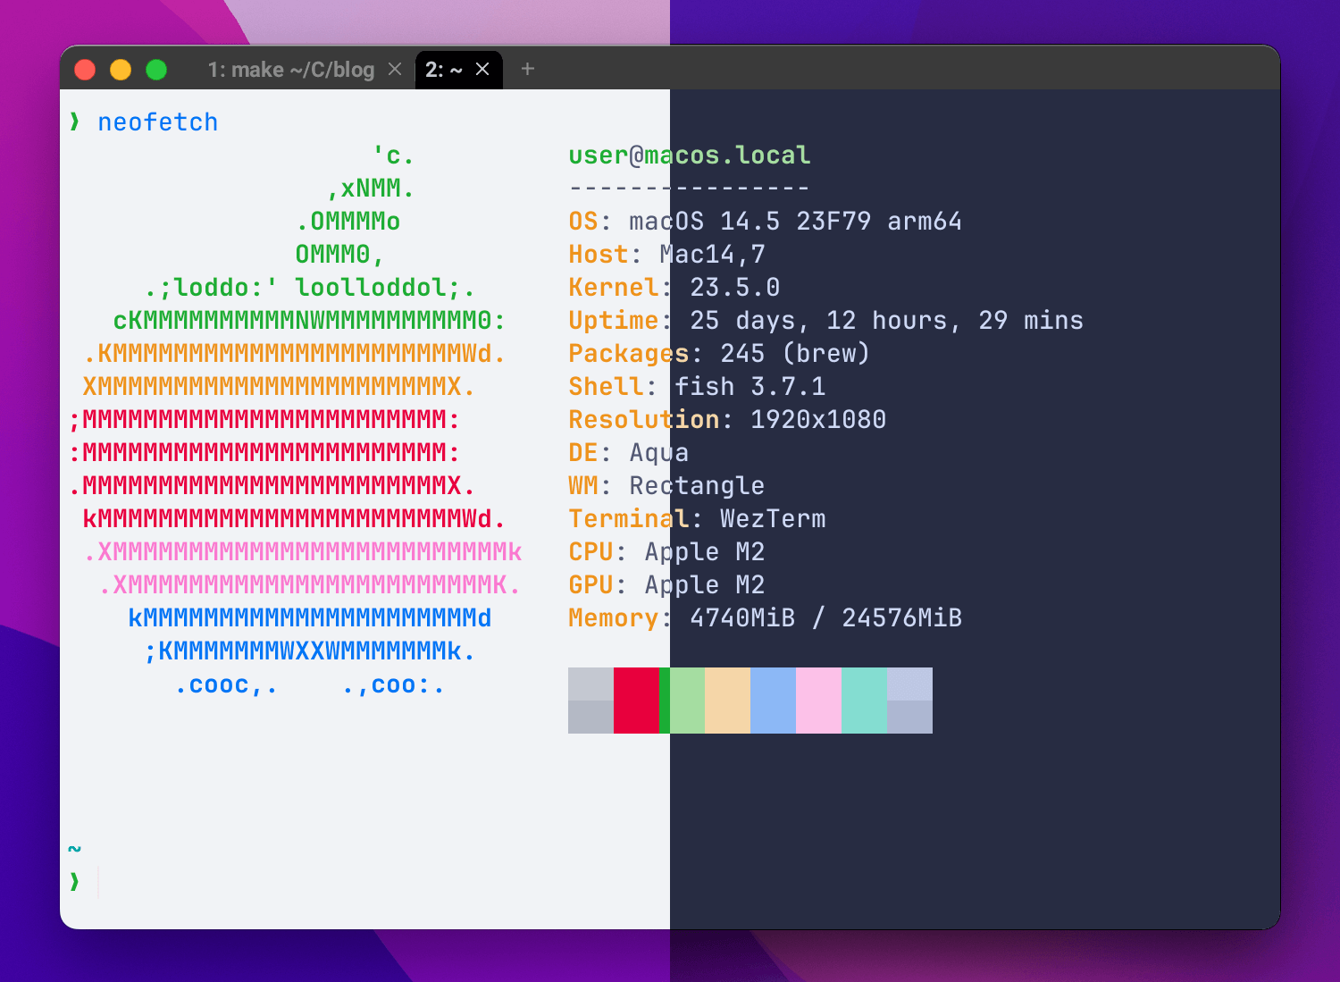The height and width of the screenshot is (982, 1340).
Task: Click the green zoom window button
Action: point(156,70)
